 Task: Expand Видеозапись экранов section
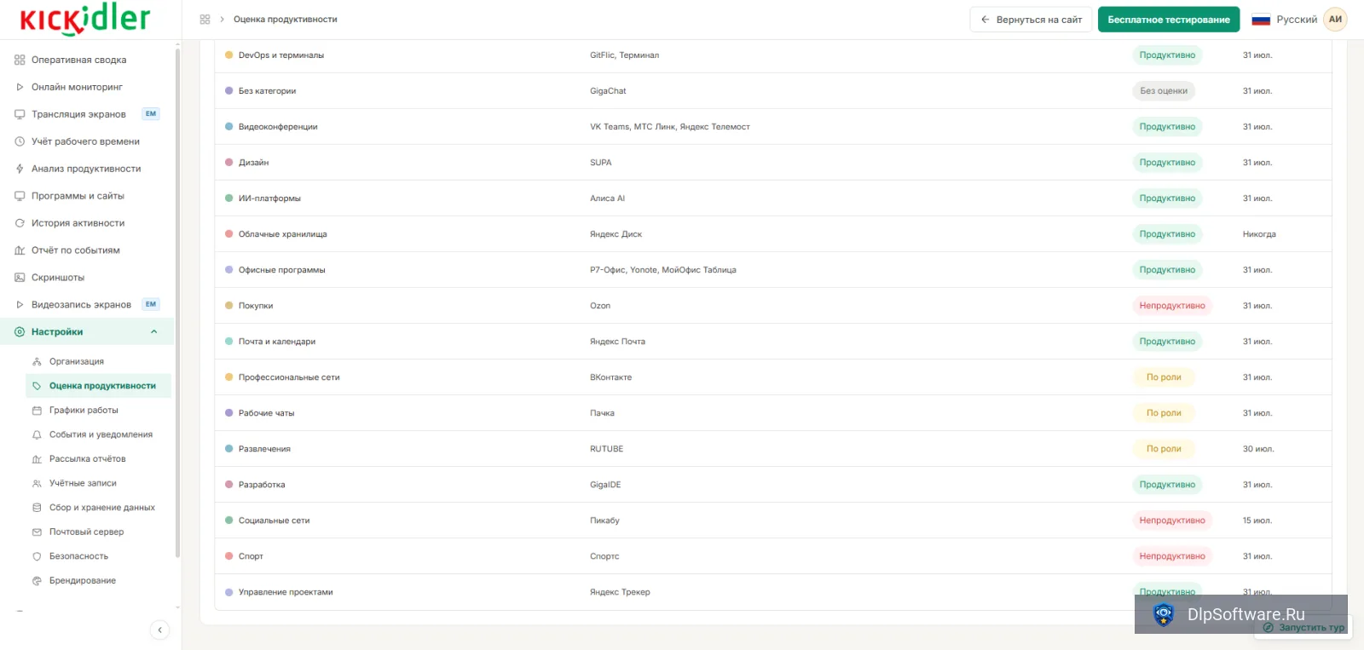pyautogui.click(x=20, y=305)
